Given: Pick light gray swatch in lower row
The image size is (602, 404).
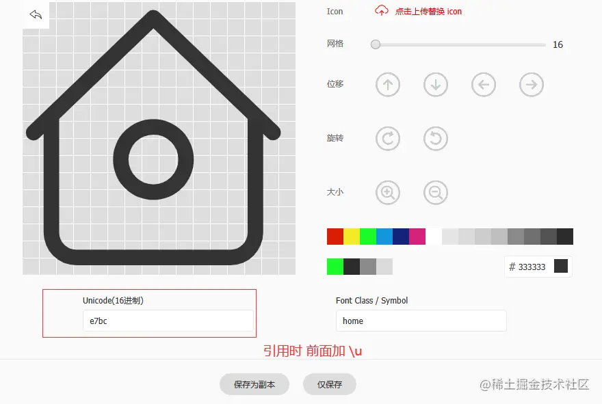Looking at the screenshot, I should [384, 267].
